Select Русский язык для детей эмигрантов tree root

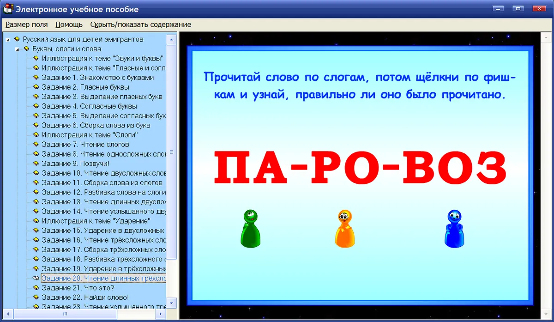(x=83, y=39)
